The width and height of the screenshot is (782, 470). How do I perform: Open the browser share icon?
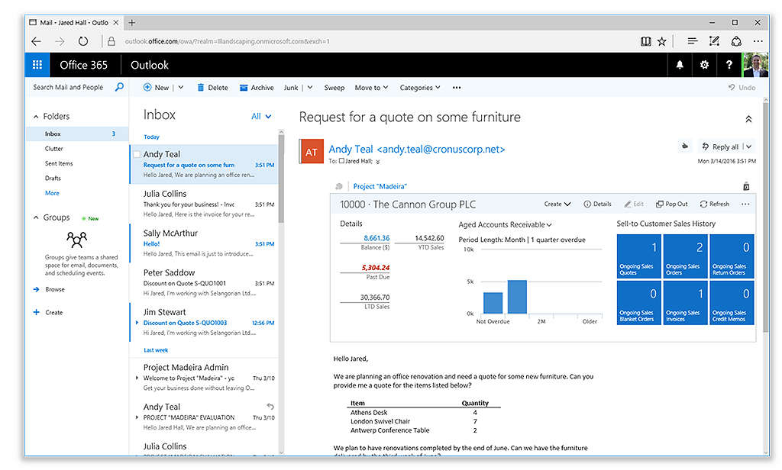pos(736,41)
